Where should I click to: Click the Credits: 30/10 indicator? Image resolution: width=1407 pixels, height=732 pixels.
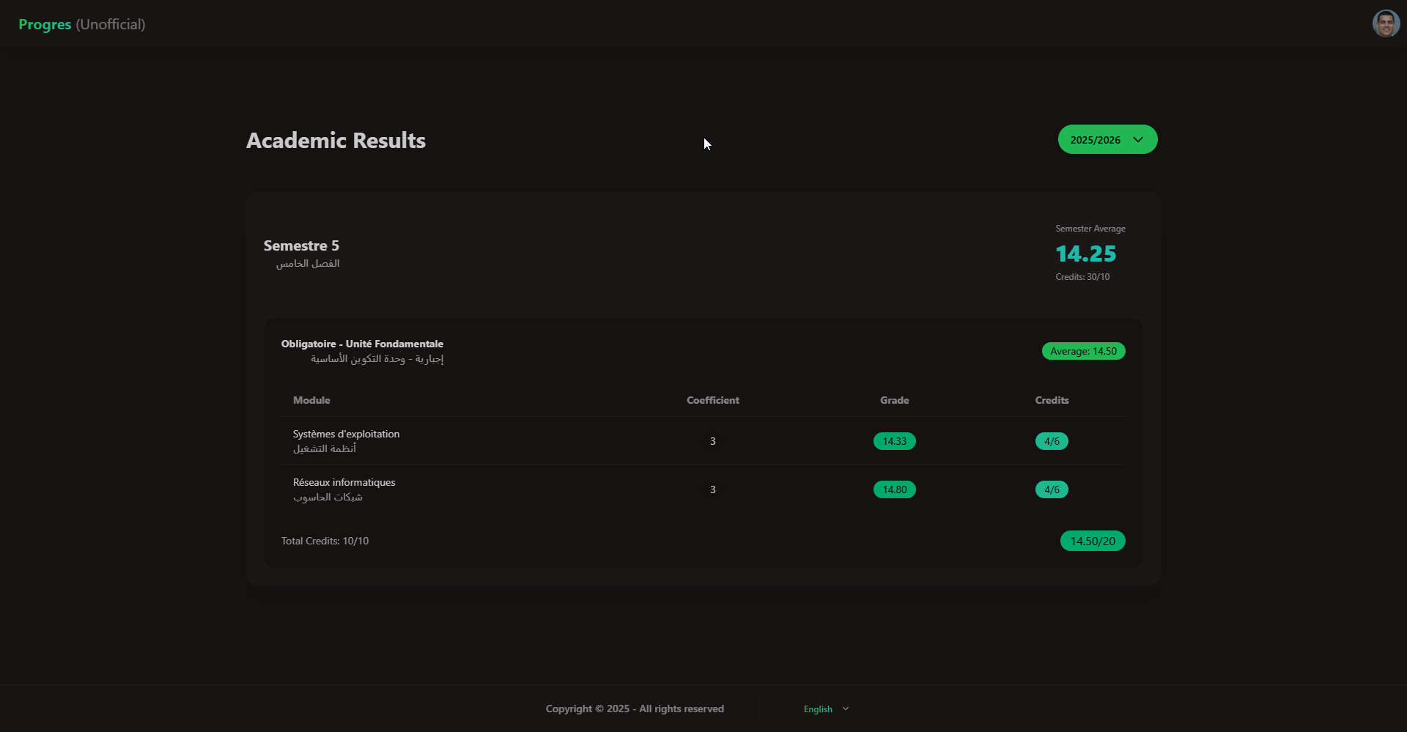point(1082,276)
